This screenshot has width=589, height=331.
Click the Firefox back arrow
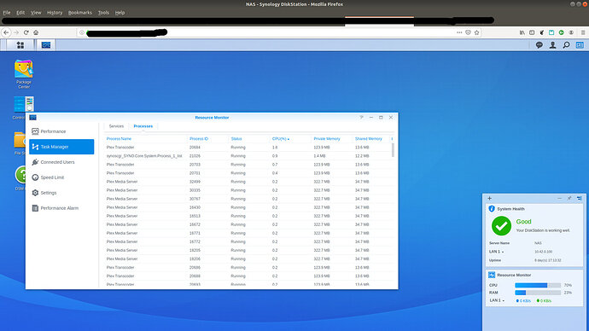point(6,32)
